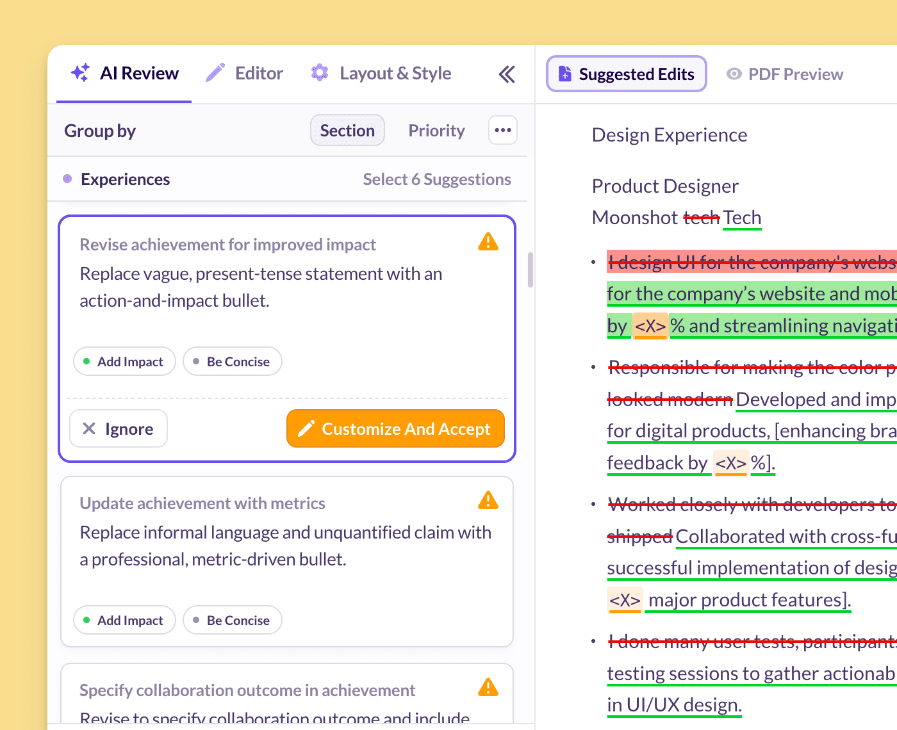Toggle the Add Impact tag
Viewport: 897px width, 730px height.
coord(124,361)
